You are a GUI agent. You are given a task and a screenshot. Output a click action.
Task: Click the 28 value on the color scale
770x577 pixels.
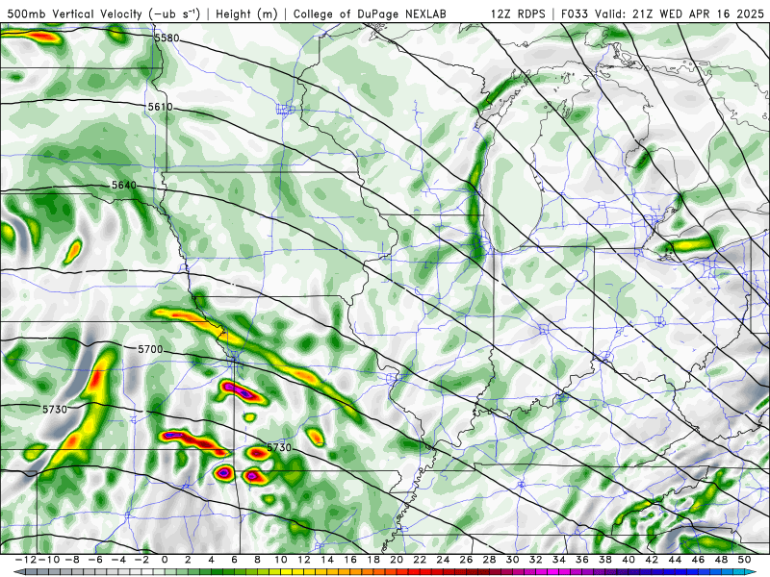coord(489,560)
